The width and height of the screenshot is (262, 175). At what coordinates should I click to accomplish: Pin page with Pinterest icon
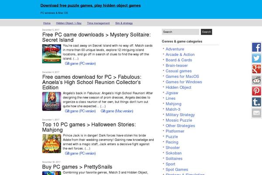[x=256, y=91]
